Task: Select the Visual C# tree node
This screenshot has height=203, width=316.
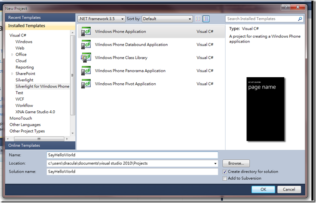Action: pyautogui.click(x=18, y=35)
